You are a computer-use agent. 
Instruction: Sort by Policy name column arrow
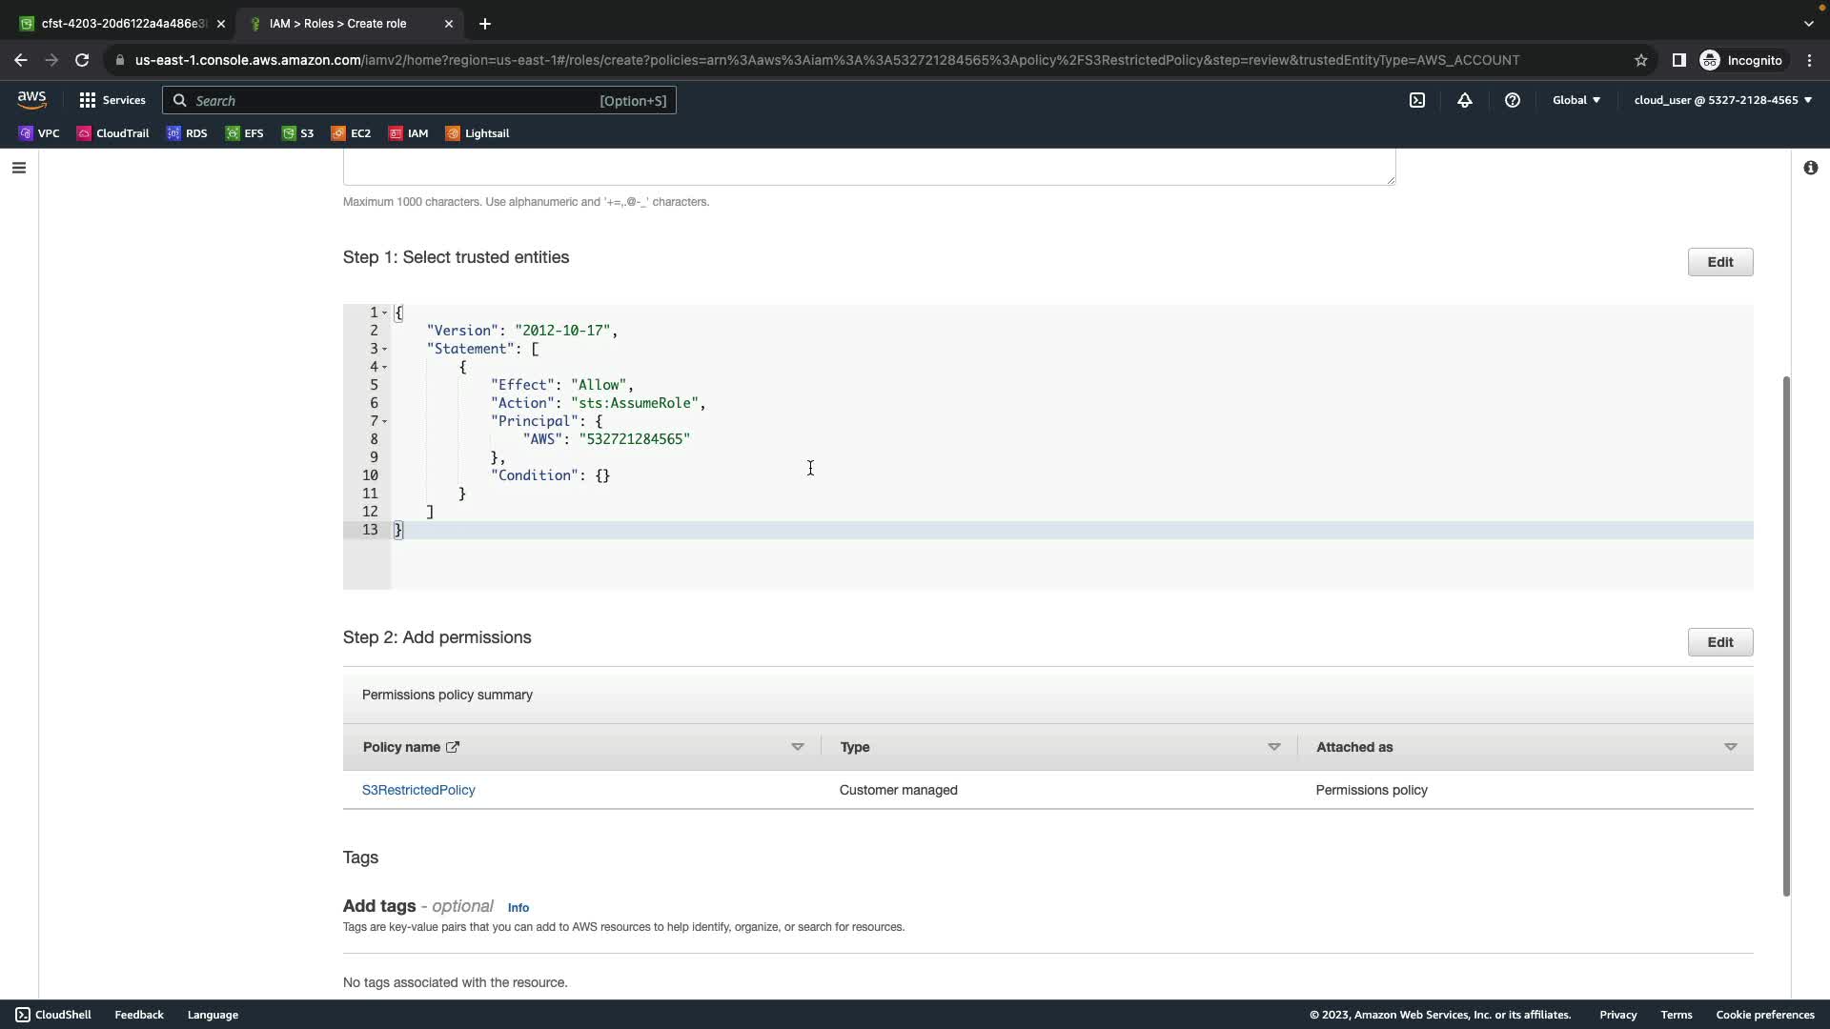tap(798, 747)
